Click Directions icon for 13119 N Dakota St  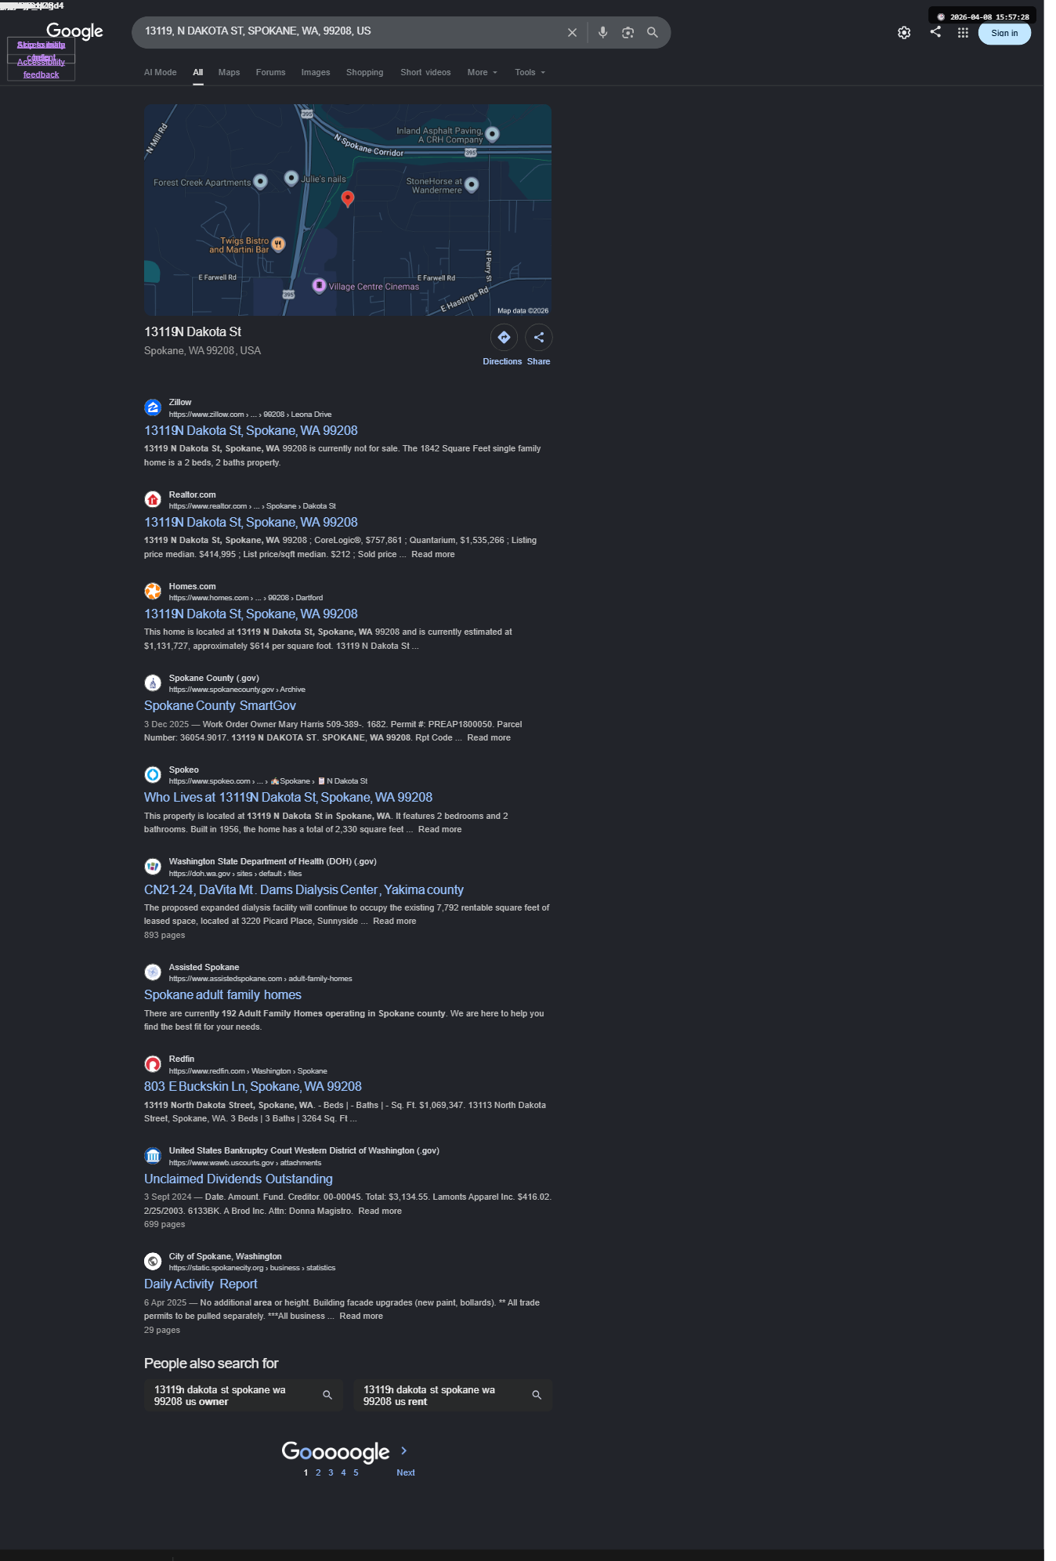point(504,338)
